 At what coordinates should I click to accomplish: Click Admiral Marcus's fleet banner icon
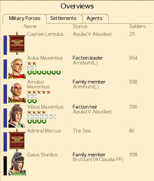pos(17,140)
